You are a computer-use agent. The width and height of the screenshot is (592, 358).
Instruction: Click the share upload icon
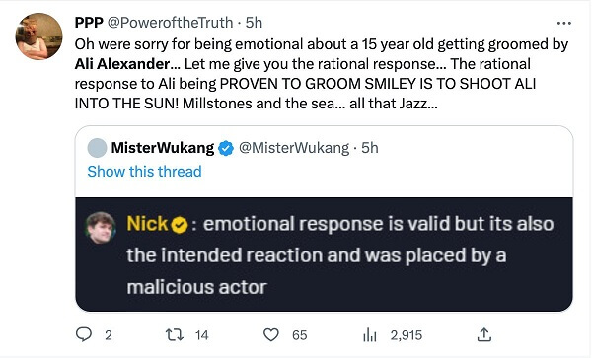484,334
